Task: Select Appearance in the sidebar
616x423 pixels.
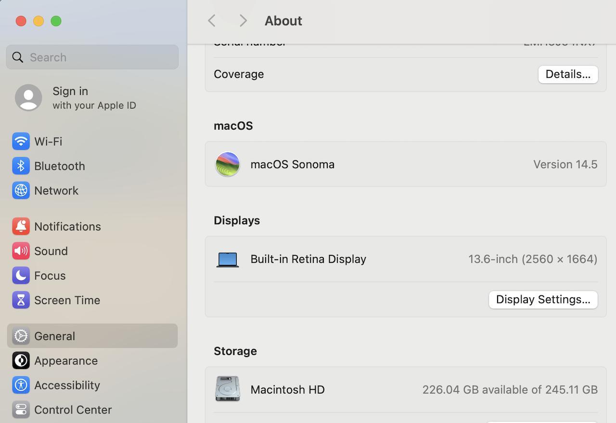Action: [x=66, y=360]
